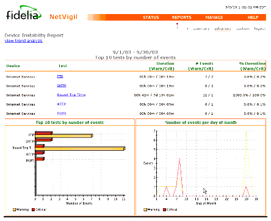Open the view trend analysis link
The width and height of the screenshot is (271, 221).
pyautogui.click(x=24, y=41)
